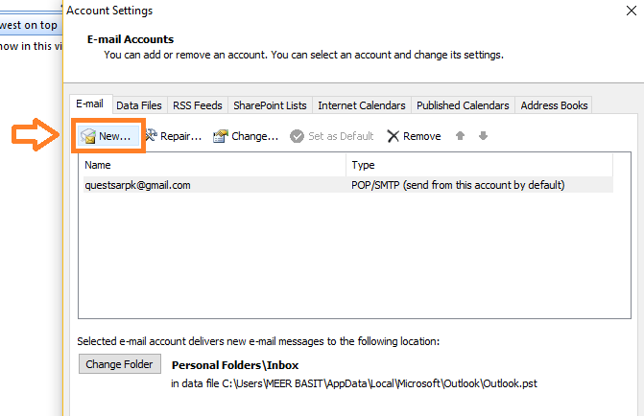Click the New... button label text

pos(114,136)
